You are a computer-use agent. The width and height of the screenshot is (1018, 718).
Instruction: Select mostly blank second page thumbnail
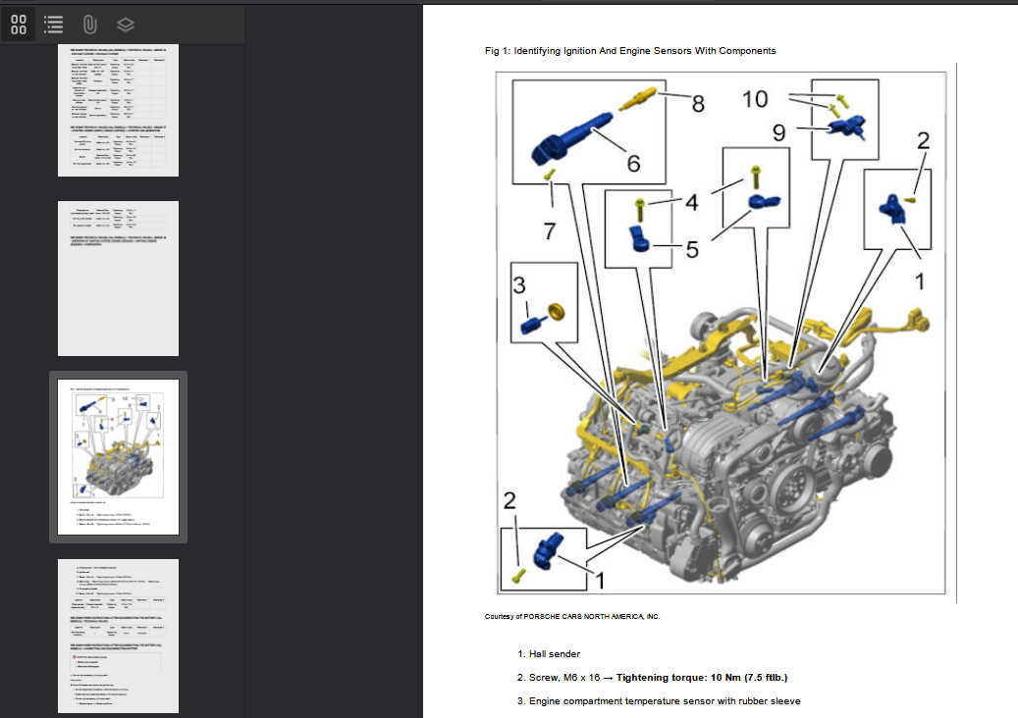tap(118, 279)
